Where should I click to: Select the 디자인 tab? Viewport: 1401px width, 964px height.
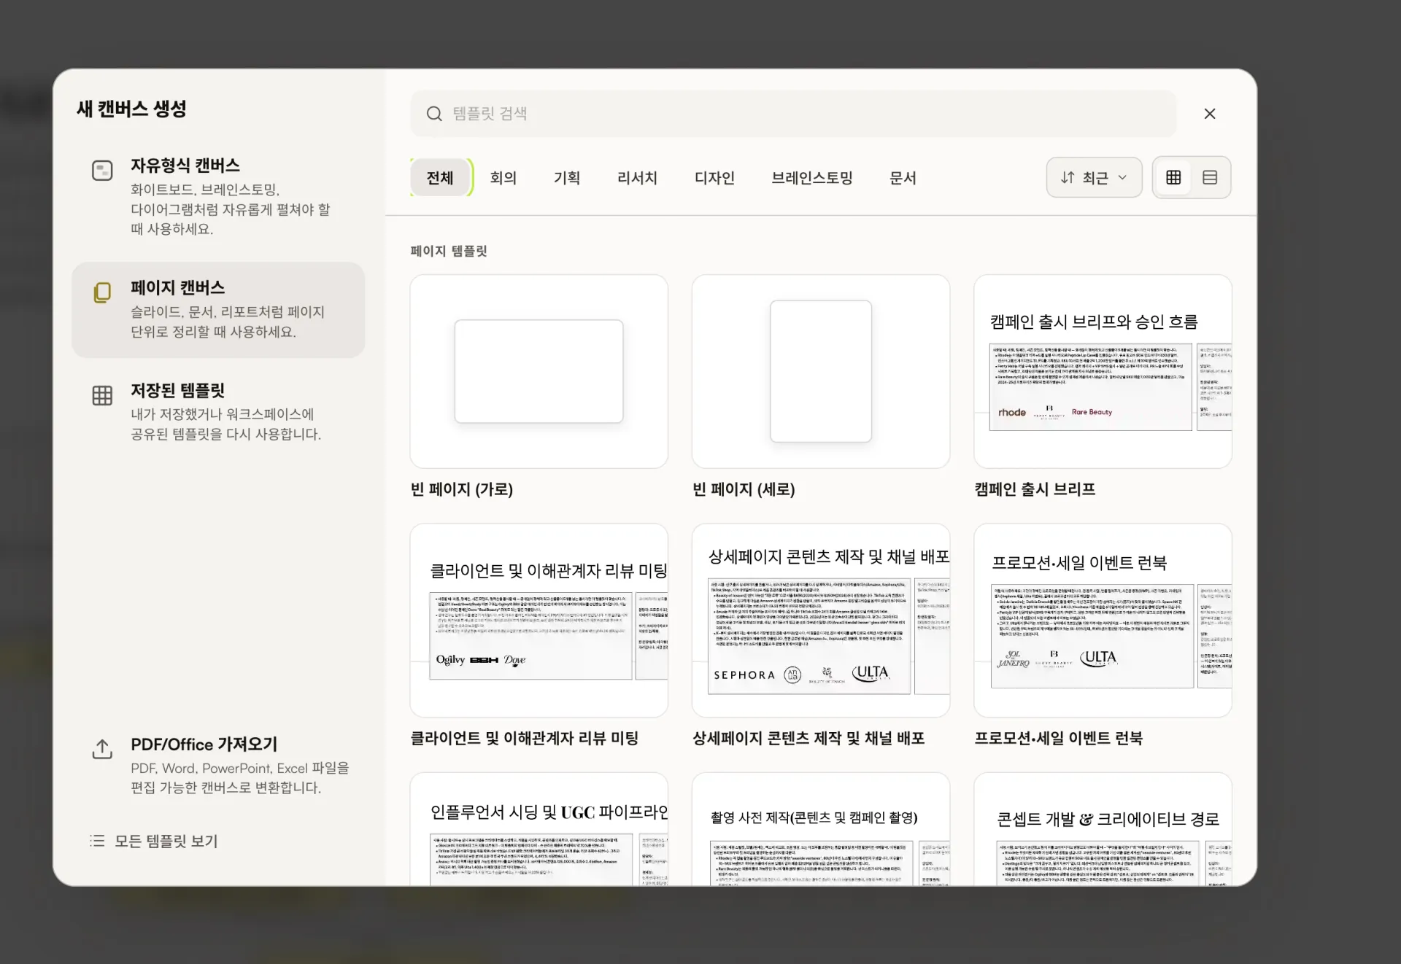pyautogui.click(x=714, y=177)
